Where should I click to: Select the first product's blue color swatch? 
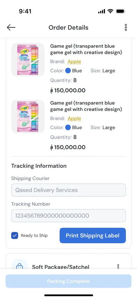(68, 71)
